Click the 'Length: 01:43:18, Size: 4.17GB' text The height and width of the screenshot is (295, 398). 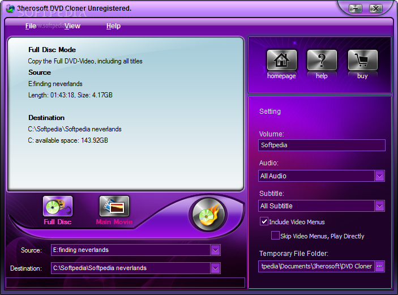70,95
